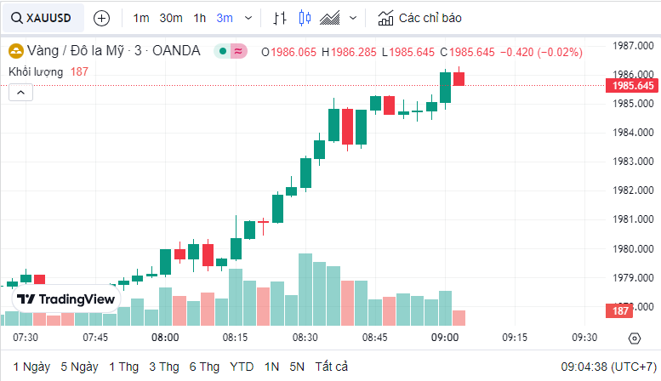Open the XAUUSD symbol search
This screenshot has width=661, height=381.
(x=42, y=18)
